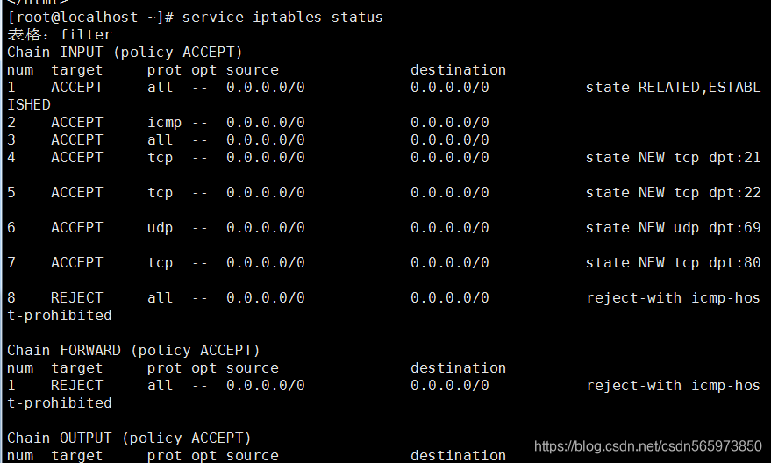
Task: Click 'state RELATED,ESTABL' in rule 1
Action: 673,88
